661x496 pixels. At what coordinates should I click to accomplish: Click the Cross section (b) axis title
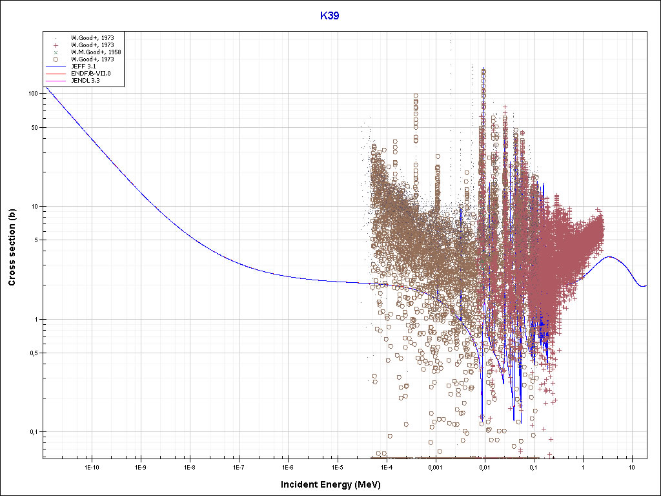(x=12, y=248)
